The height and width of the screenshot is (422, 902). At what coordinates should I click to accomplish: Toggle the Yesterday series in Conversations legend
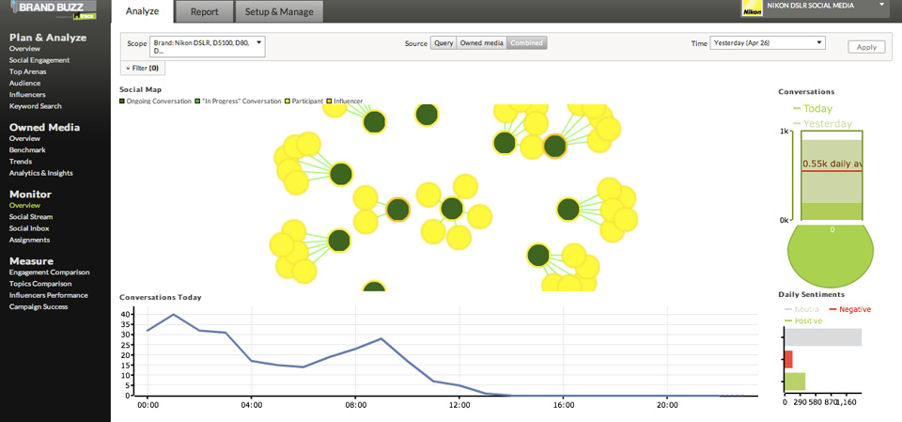tap(823, 123)
